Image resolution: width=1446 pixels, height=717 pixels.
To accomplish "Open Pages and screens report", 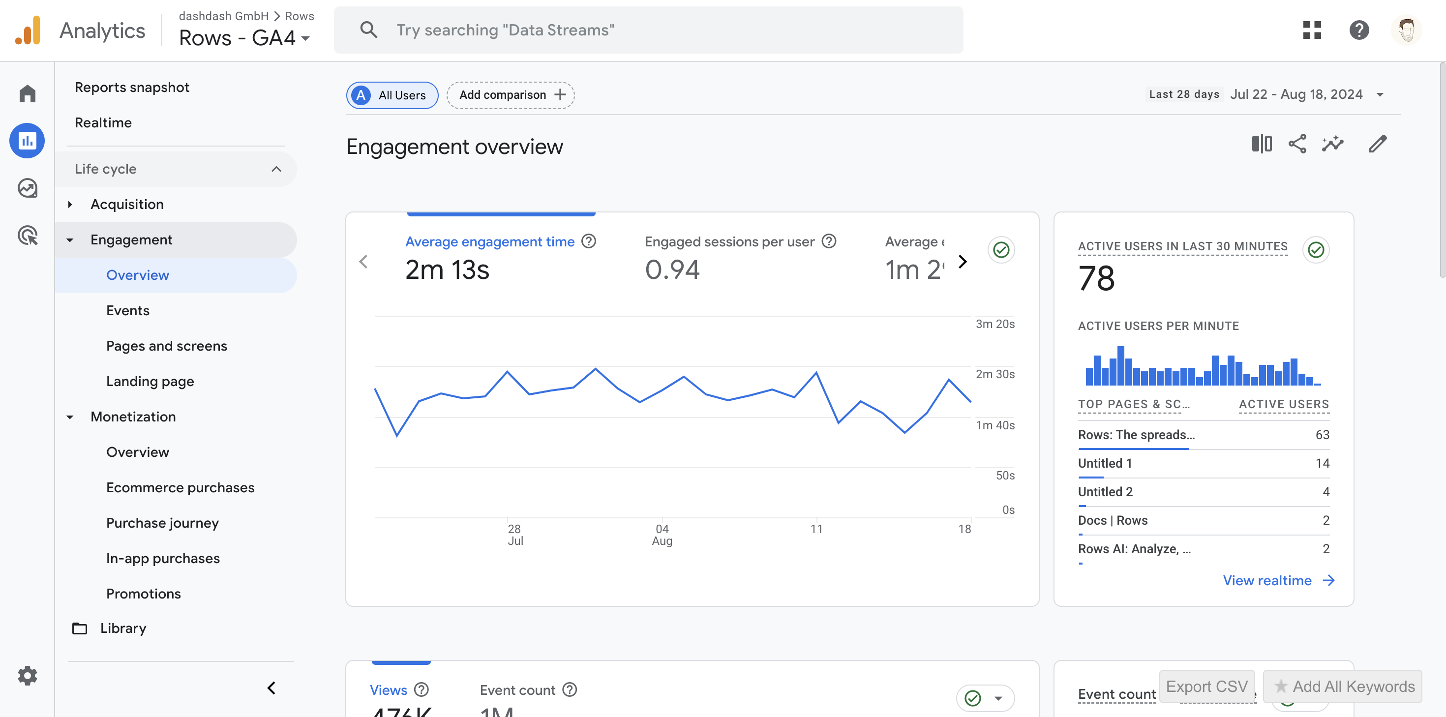I will point(167,346).
